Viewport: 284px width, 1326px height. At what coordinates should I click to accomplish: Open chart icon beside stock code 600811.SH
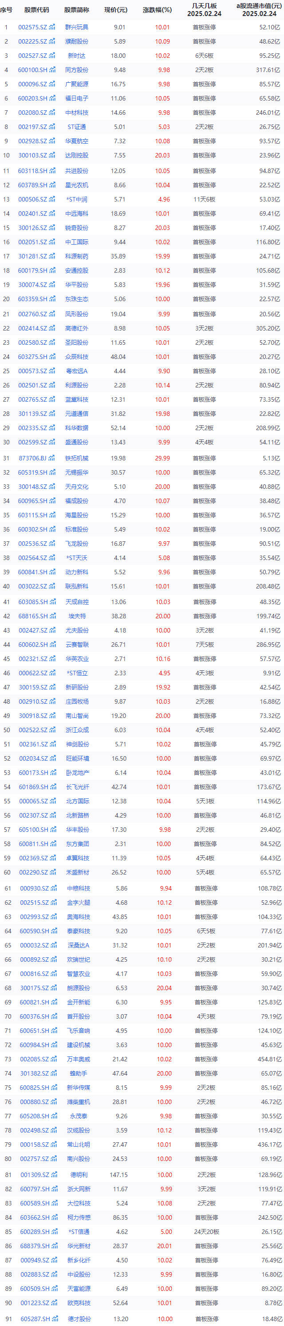53,844
